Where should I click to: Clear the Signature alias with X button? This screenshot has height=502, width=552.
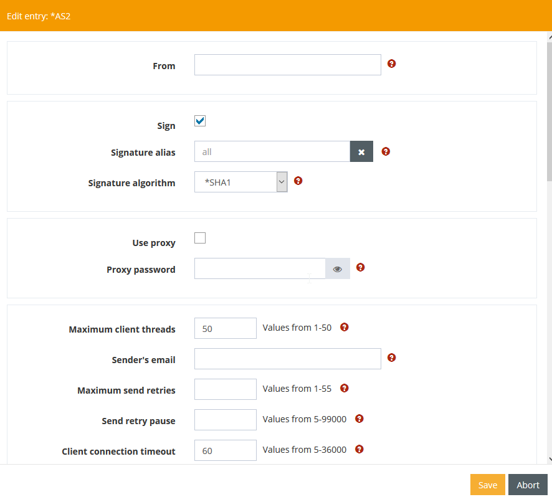click(x=361, y=152)
